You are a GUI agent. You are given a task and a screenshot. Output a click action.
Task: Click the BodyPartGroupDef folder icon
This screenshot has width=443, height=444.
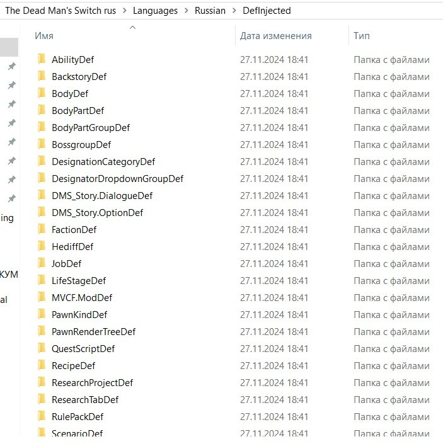click(x=42, y=127)
